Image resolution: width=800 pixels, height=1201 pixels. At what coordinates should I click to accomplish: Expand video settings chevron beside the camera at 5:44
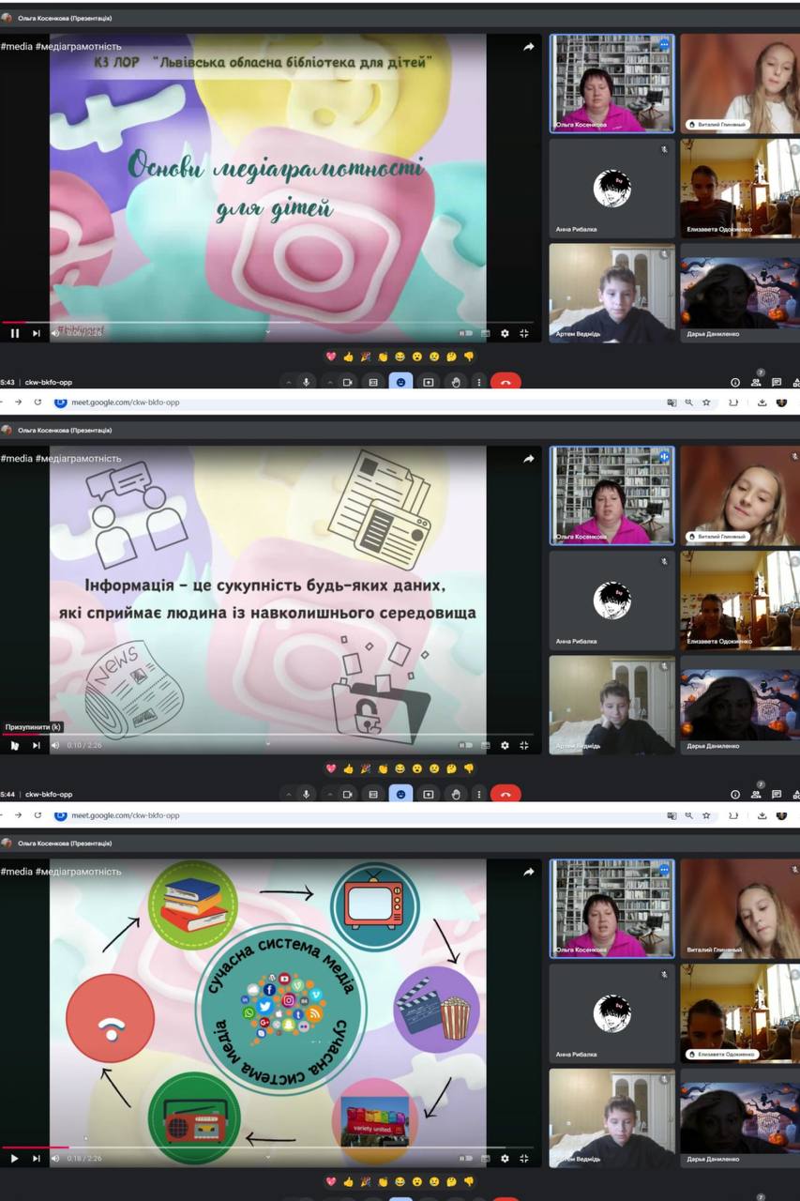(330, 794)
